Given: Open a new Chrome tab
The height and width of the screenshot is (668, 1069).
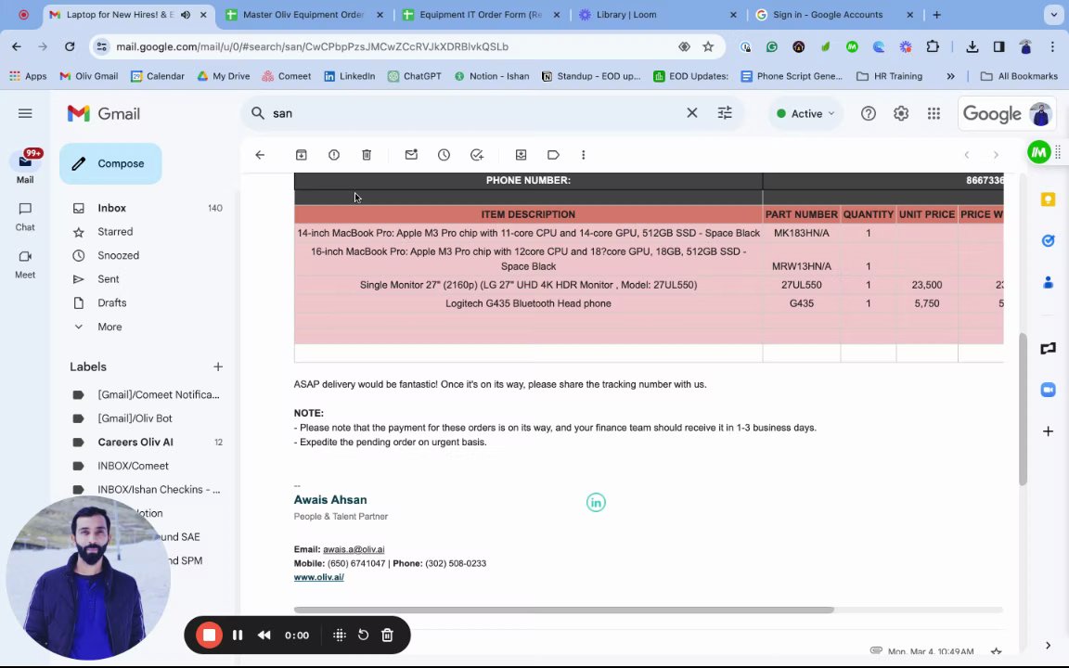Looking at the screenshot, I should point(936,14).
